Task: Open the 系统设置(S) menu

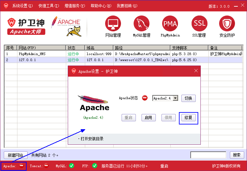Action: 22,6
